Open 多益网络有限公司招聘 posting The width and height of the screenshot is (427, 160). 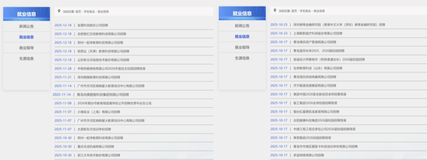(308, 155)
